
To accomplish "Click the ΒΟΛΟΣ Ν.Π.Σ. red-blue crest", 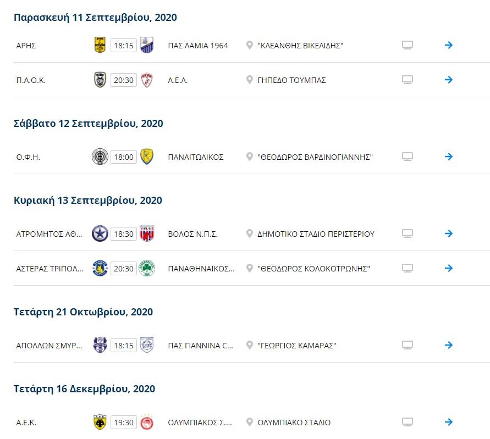I will pyautogui.click(x=147, y=234).
